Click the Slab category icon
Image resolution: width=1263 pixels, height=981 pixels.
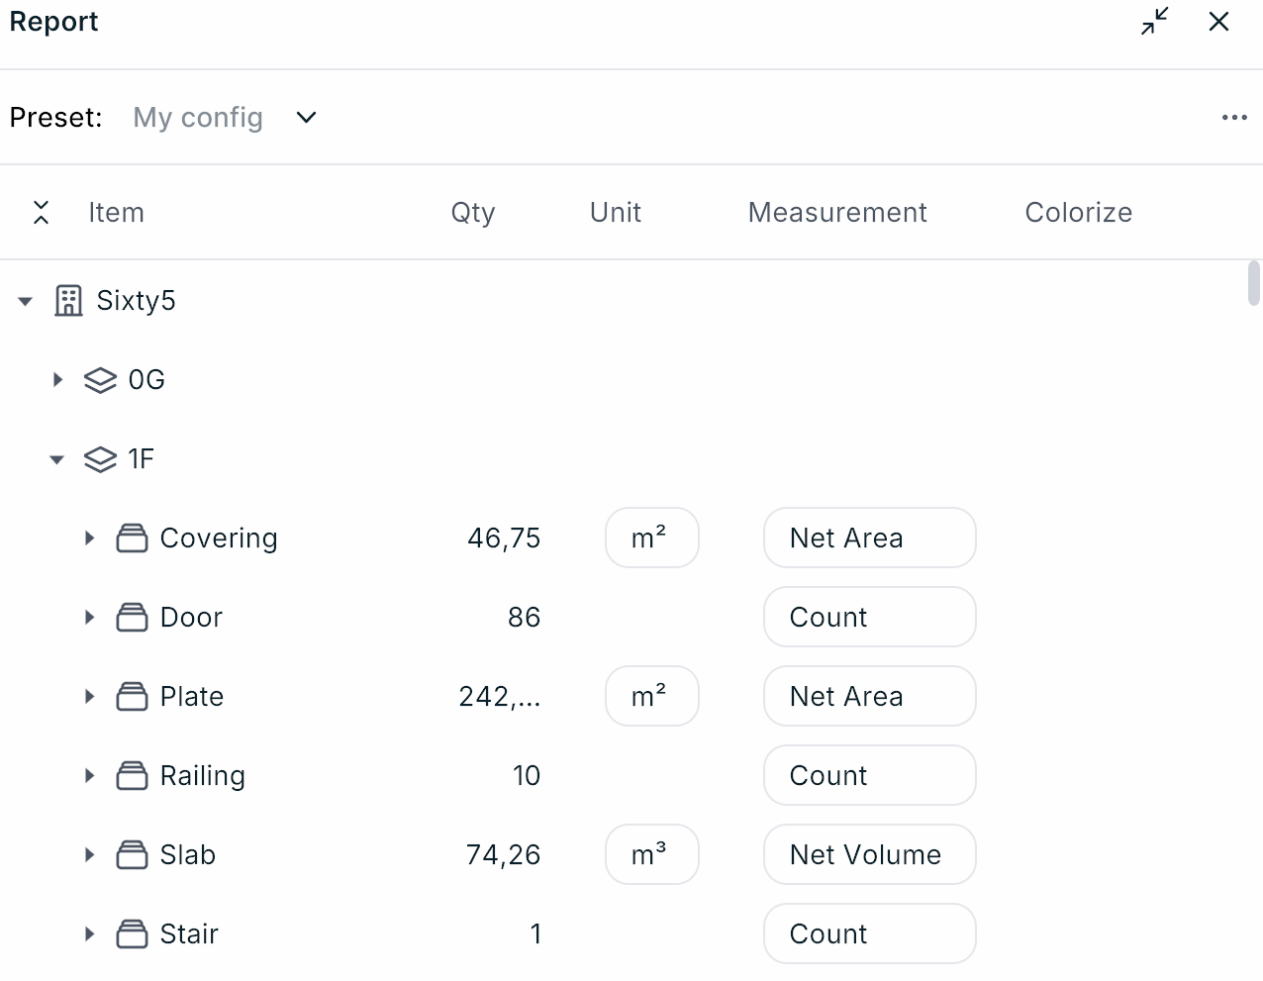point(132,855)
